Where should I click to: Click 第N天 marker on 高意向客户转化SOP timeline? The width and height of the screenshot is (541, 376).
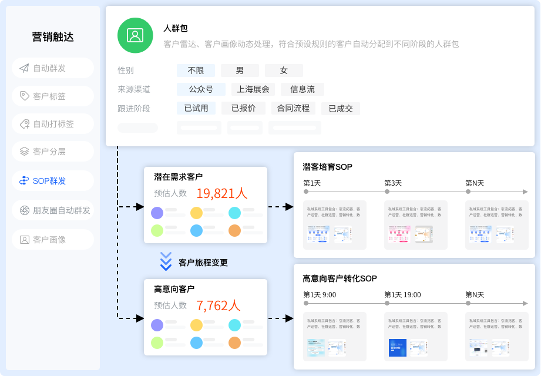tap(468, 304)
